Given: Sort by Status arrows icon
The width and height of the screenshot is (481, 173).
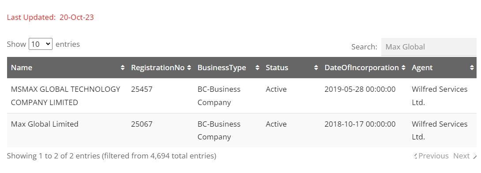Looking at the screenshot, I should (x=316, y=68).
